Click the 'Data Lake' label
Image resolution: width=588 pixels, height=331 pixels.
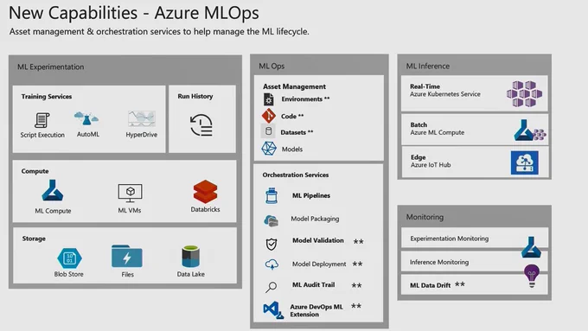(x=190, y=275)
